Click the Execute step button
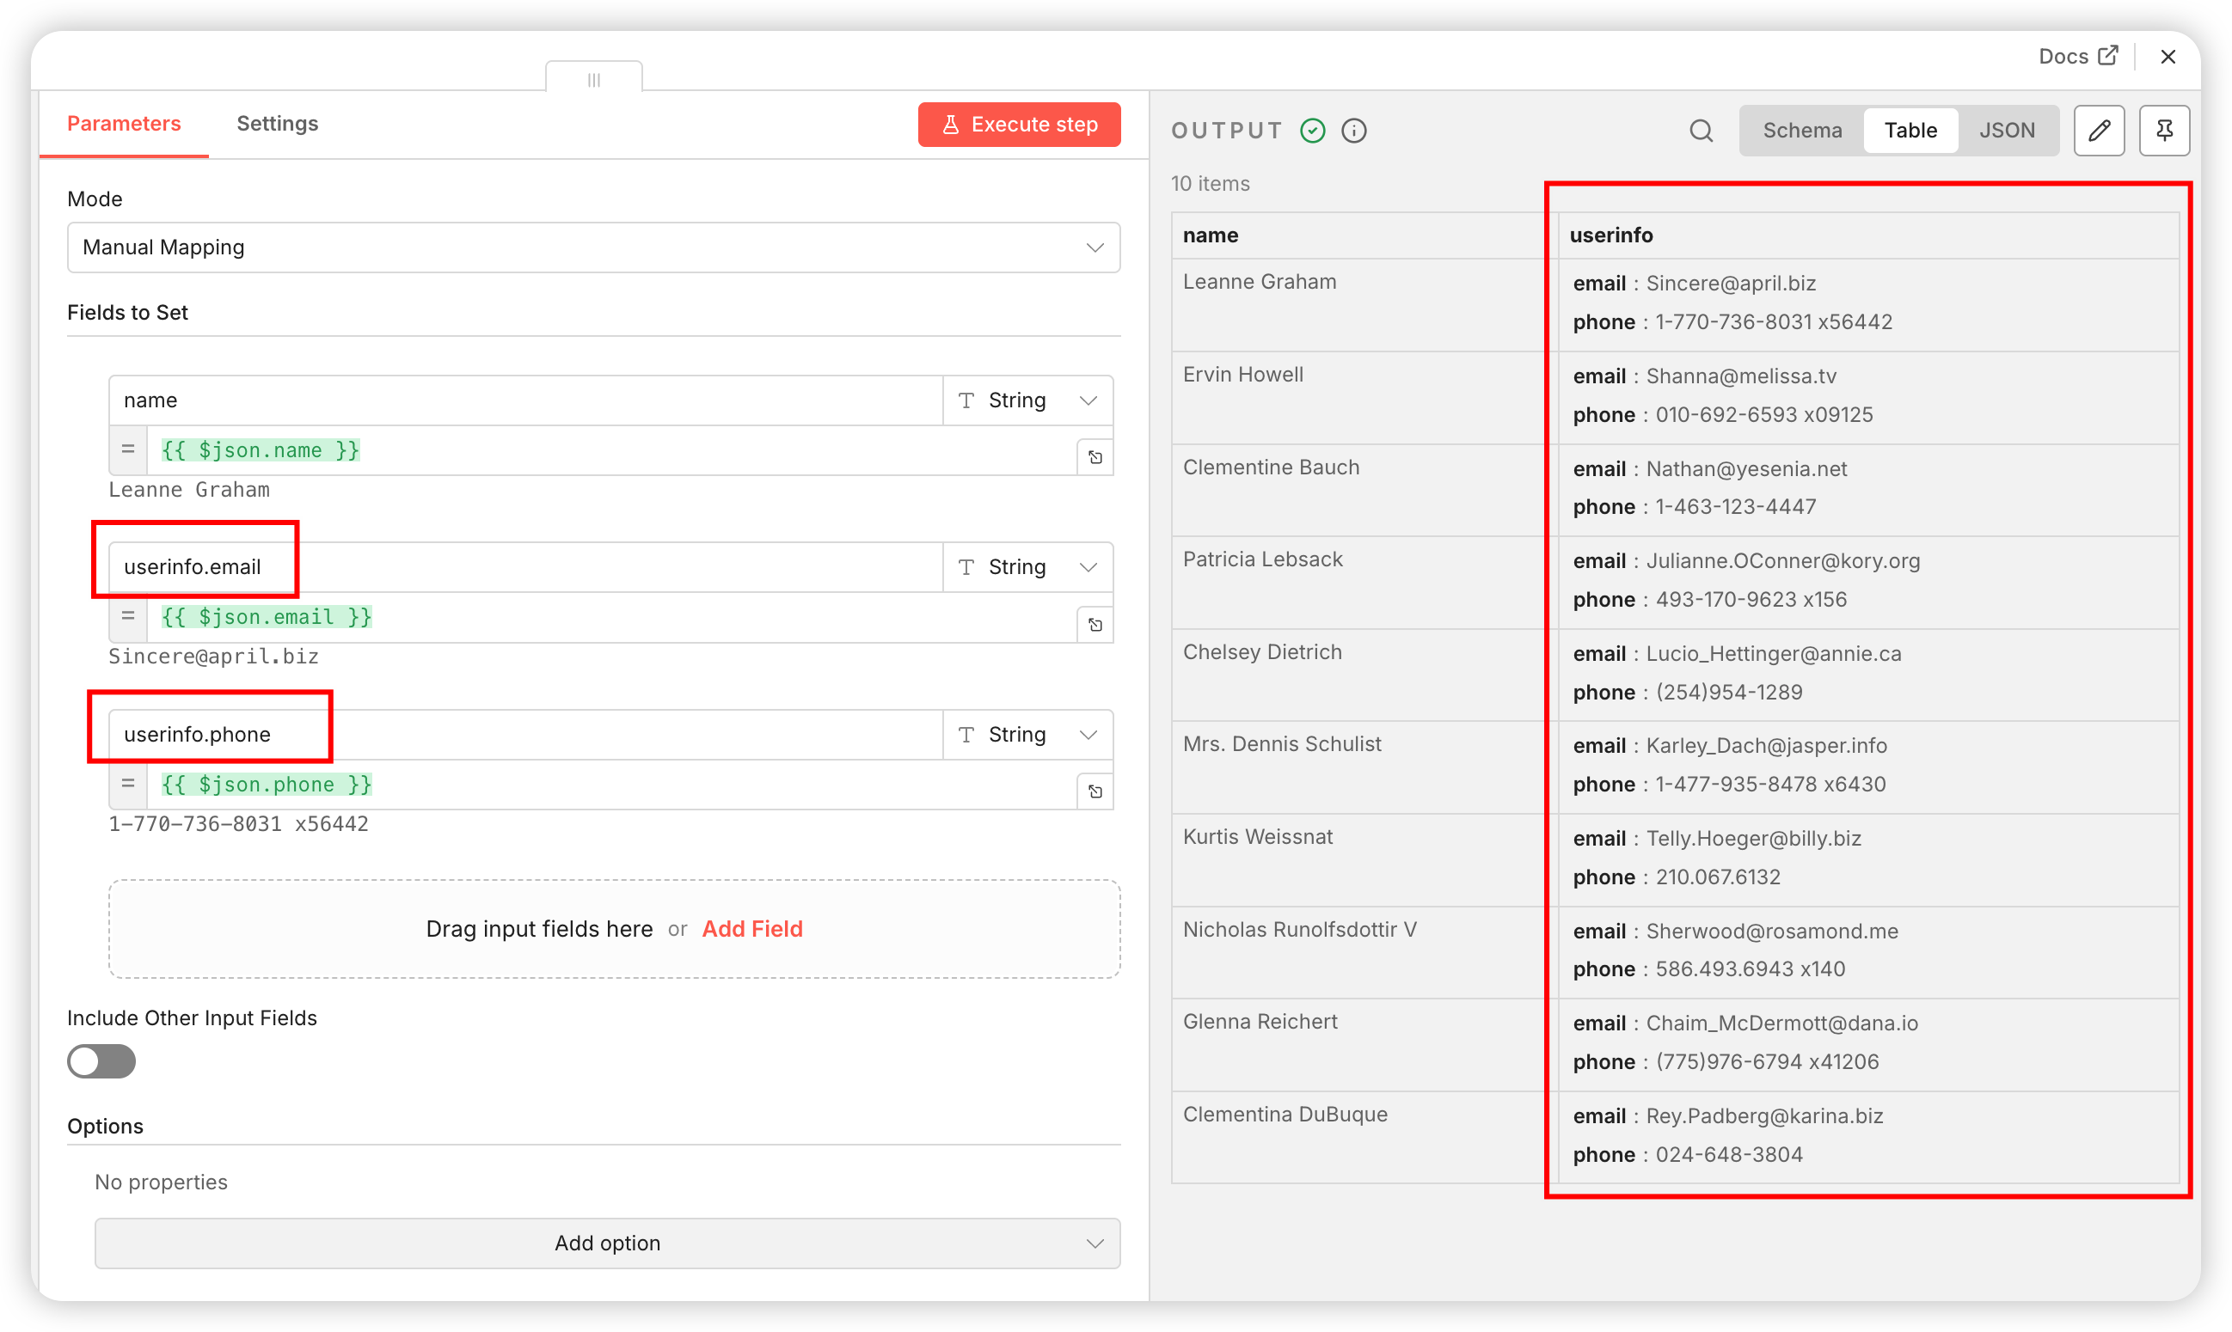This screenshot has height=1332, width=2232. pyautogui.click(x=1018, y=125)
